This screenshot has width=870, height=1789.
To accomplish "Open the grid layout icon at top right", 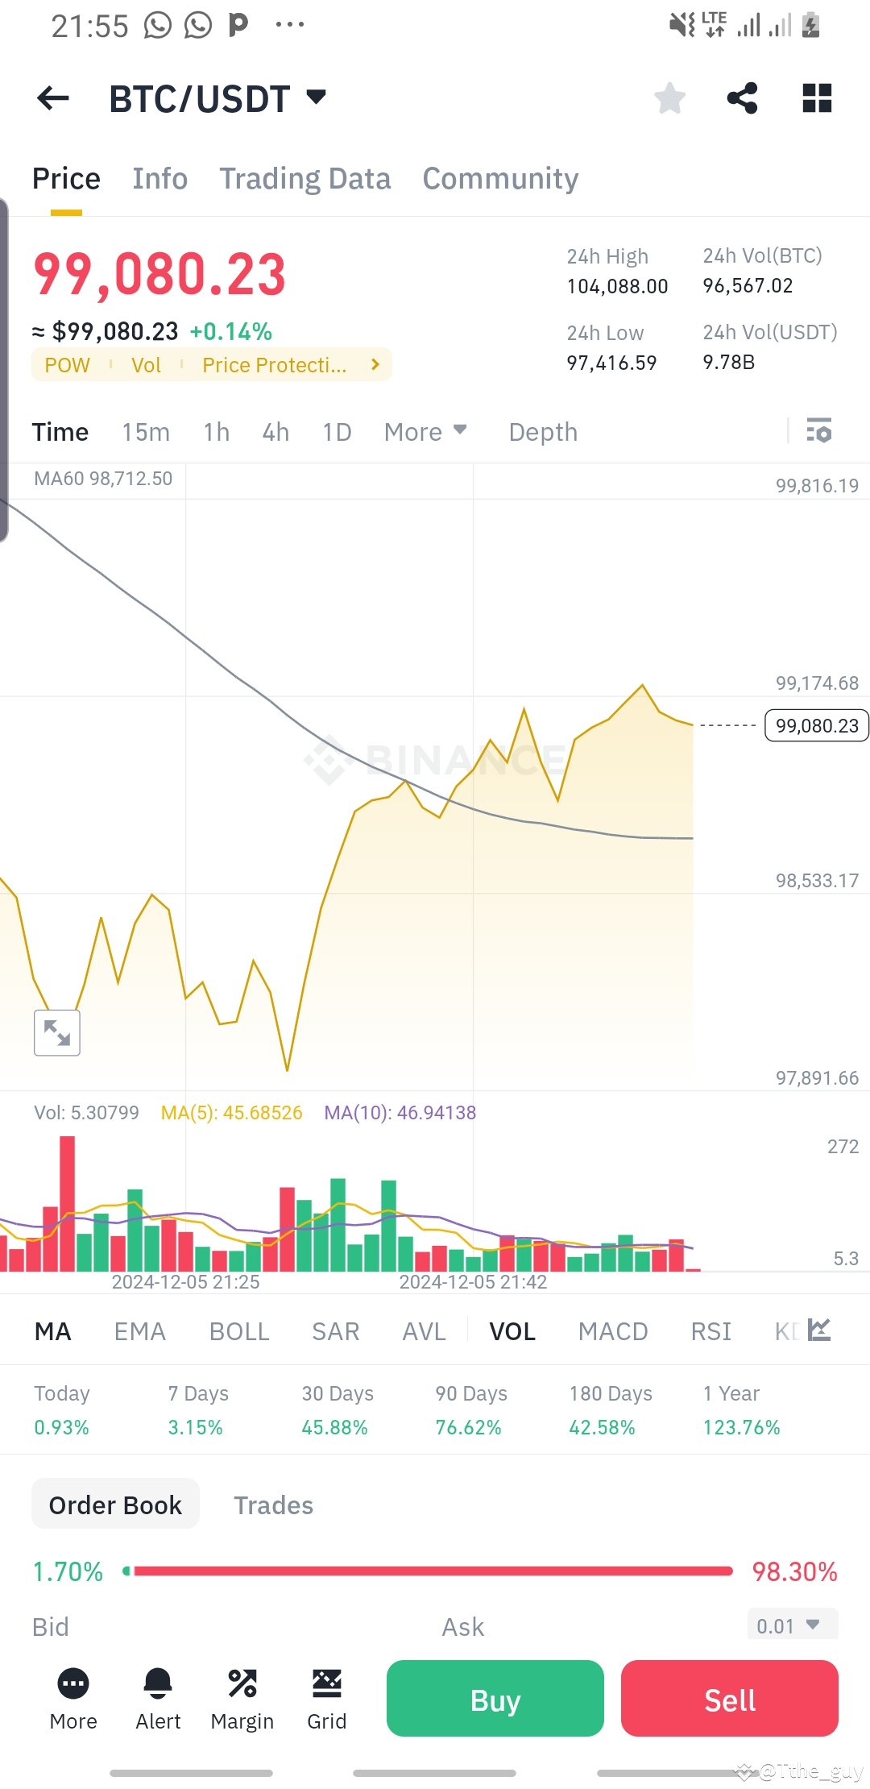I will [817, 98].
